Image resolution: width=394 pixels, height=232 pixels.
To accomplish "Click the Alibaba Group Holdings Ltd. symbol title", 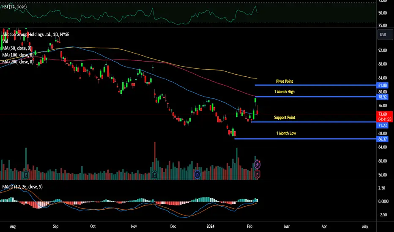I will (36, 34).
